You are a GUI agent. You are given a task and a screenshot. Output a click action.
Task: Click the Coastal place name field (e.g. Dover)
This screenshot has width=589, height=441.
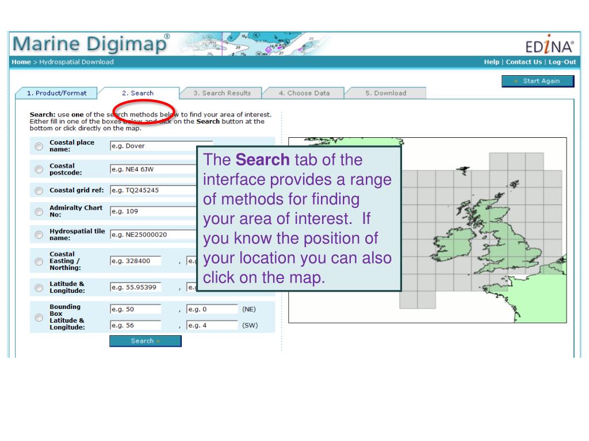[x=153, y=146]
